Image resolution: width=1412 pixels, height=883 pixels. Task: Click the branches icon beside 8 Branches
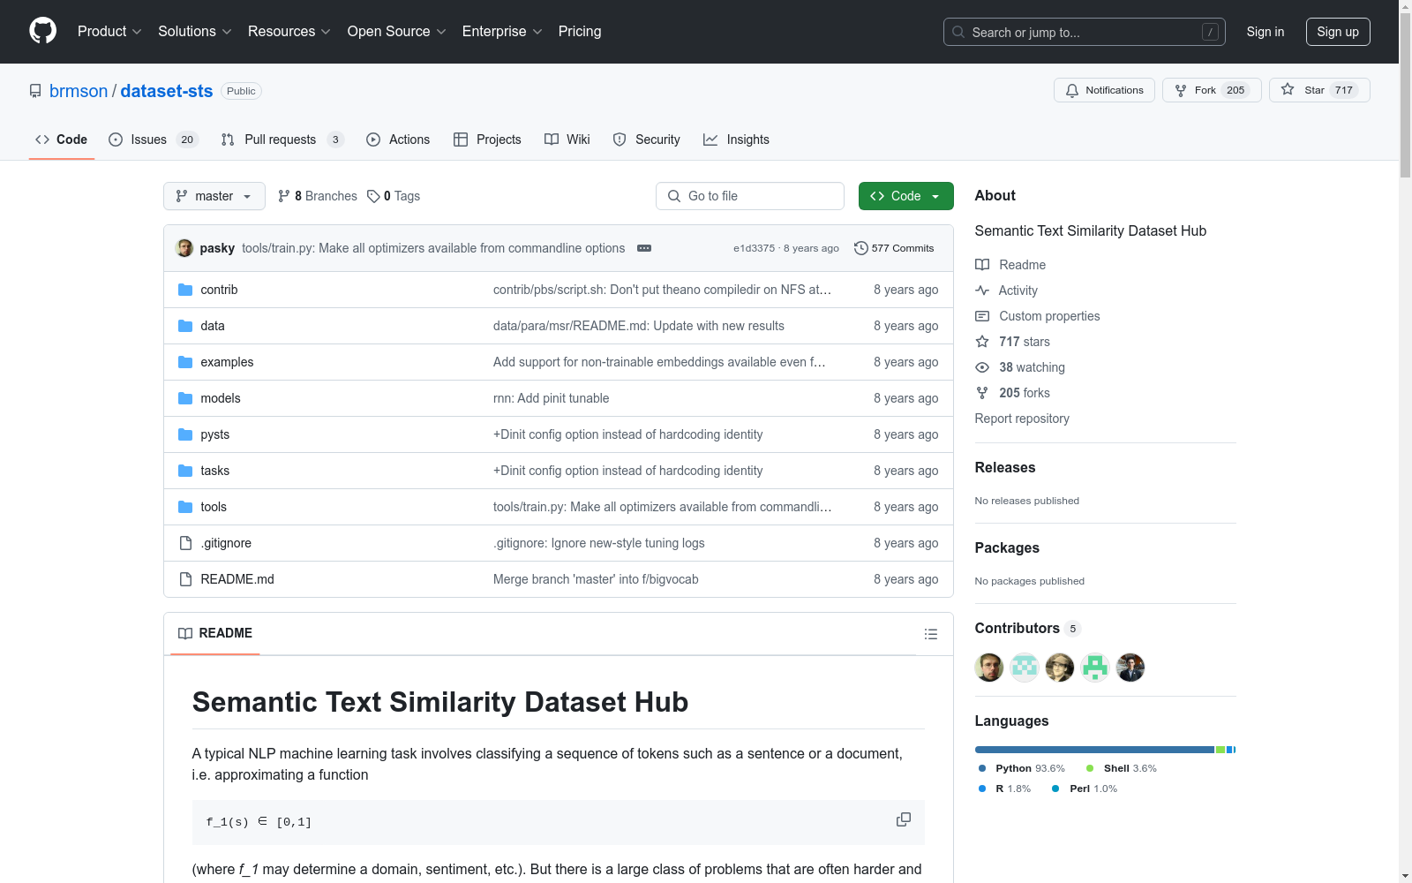pos(284,196)
